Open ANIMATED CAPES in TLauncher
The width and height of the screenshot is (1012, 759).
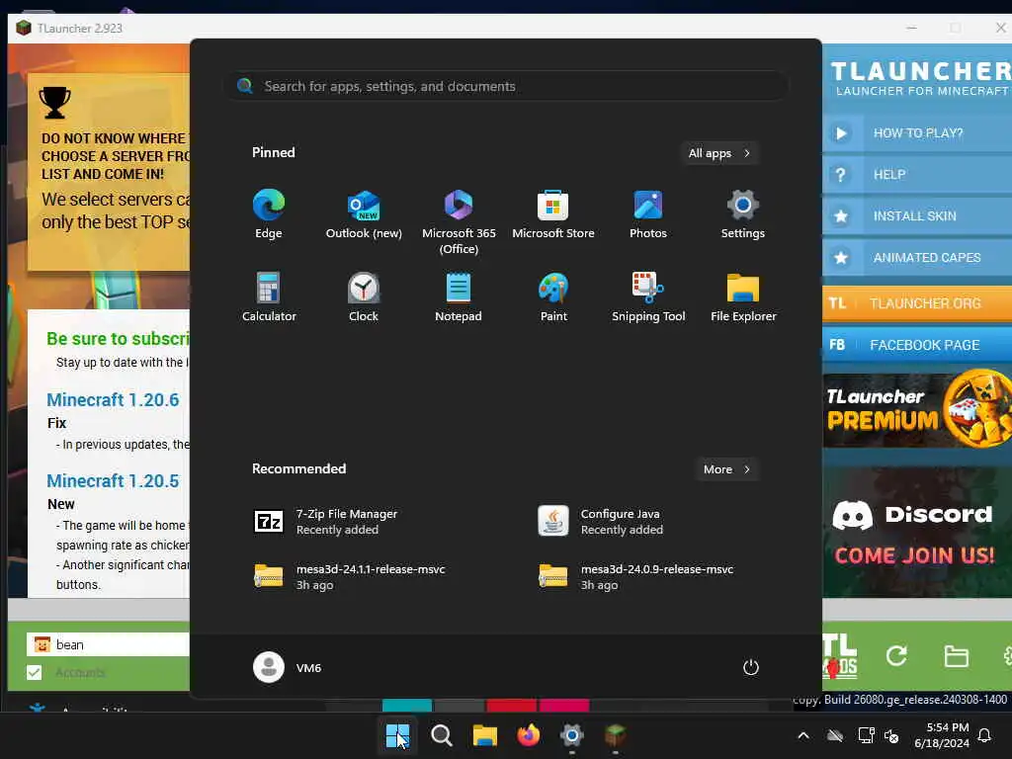917,258
